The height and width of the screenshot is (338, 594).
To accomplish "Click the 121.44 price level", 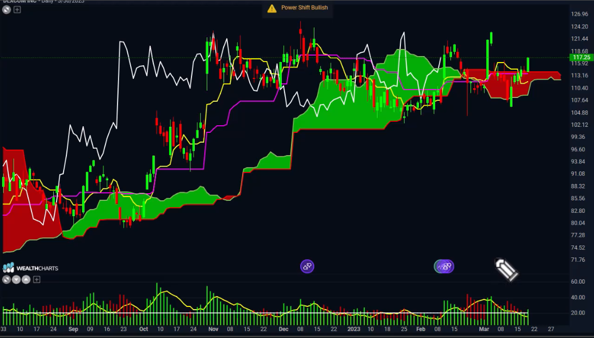I will (580, 39).
